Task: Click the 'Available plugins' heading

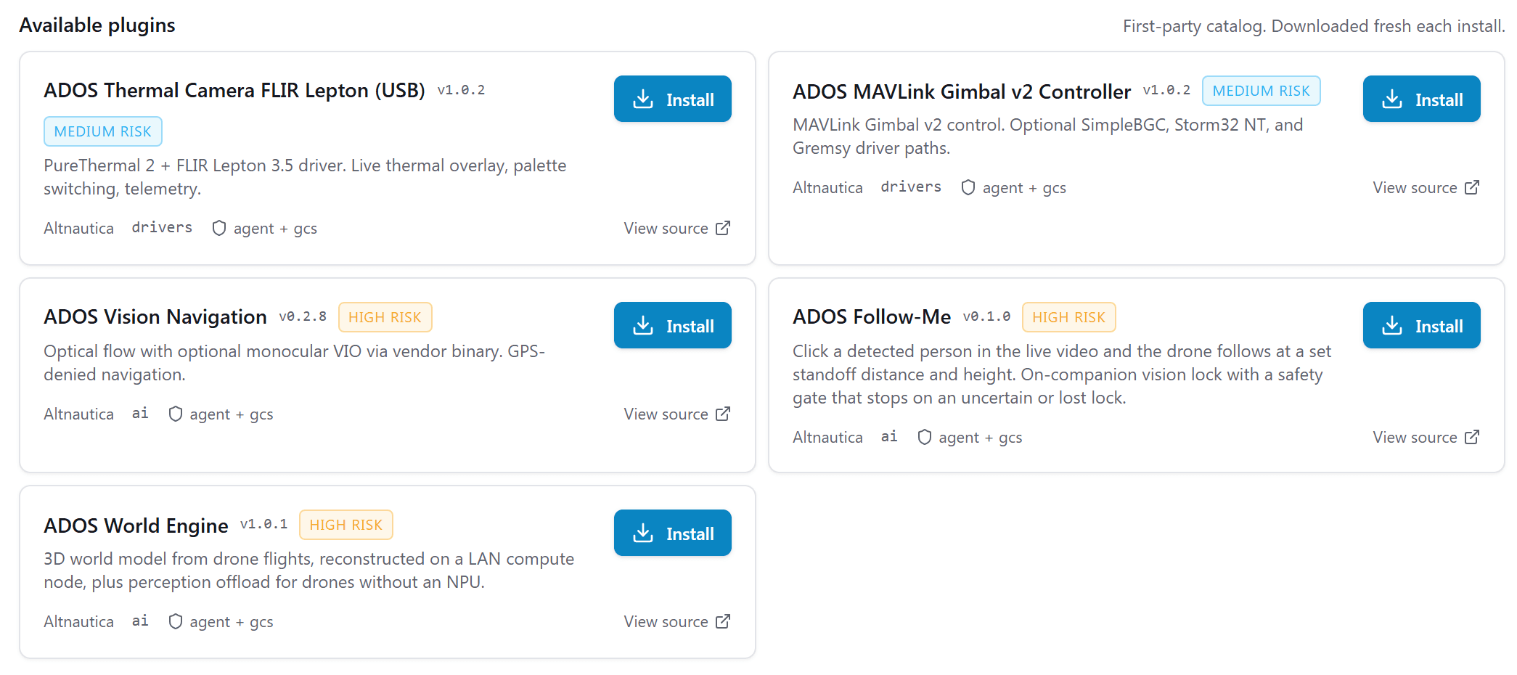Action: coord(97,25)
